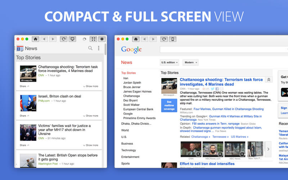Open James Eagan Holmes topic
288x180 pixels.
click(137, 91)
